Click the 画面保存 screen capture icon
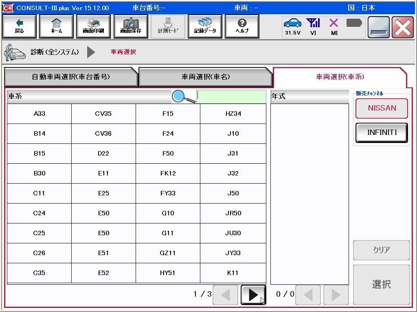417x312 pixels. pos(131,26)
